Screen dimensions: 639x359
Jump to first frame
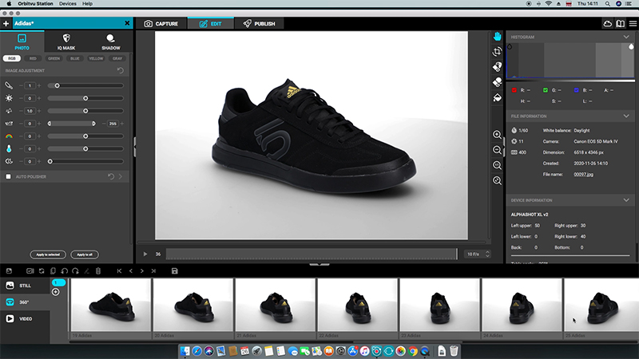coord(119,271)
